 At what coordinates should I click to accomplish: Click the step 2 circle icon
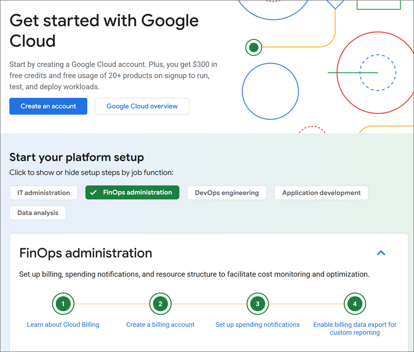(160, 304)
